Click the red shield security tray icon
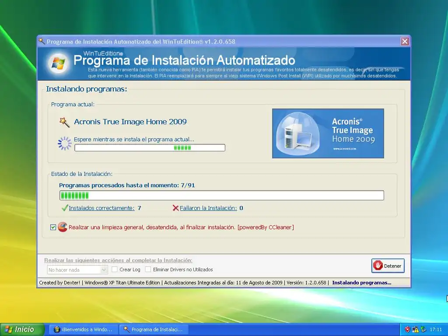This screenshot has width=448, height=336. click(407, 329)
